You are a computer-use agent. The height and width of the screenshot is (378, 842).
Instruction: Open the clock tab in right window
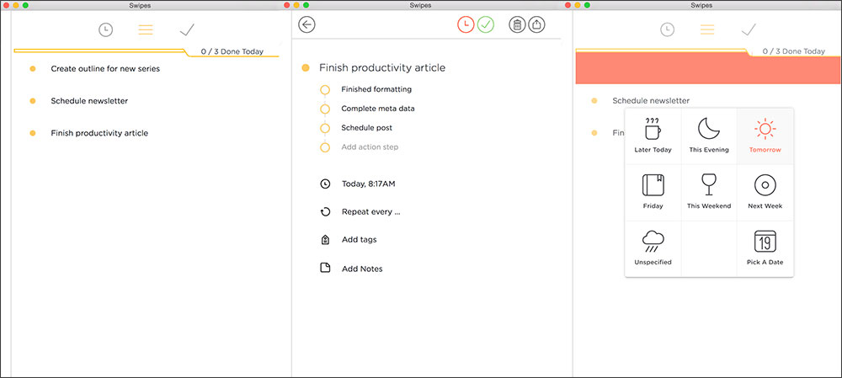click(x=668, y=30)
